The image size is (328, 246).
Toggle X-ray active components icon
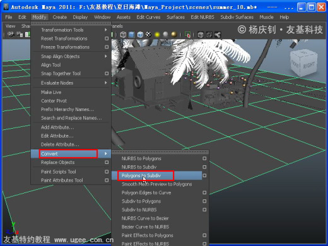[209, 35]
